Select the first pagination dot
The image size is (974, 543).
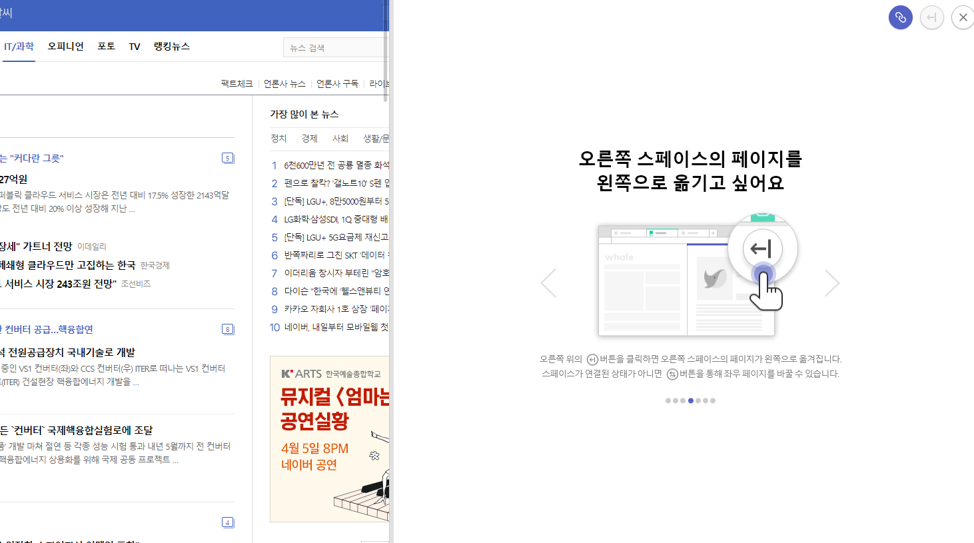point(668,400)
